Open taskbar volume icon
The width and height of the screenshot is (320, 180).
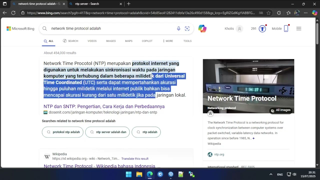click(x=294, y=174)
